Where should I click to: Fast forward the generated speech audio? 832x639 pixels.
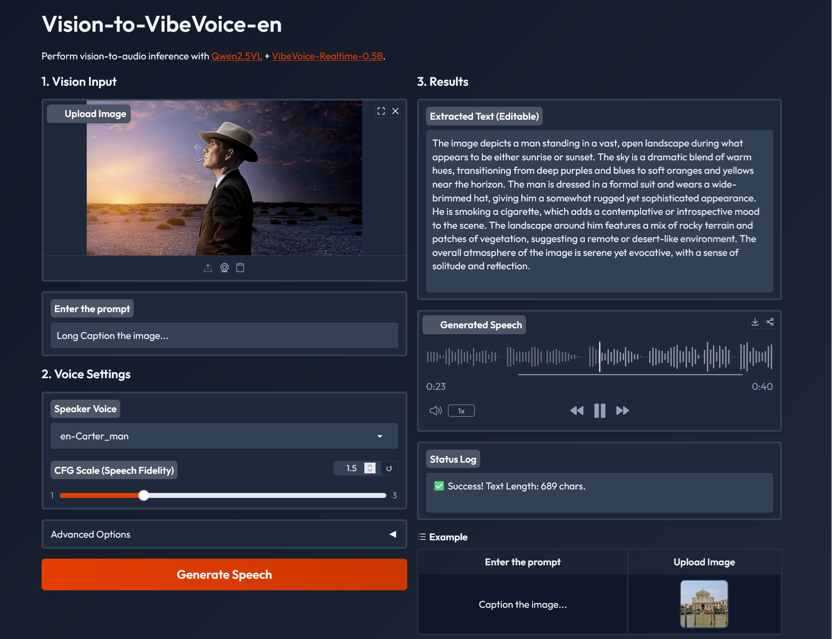coord(622,411)
